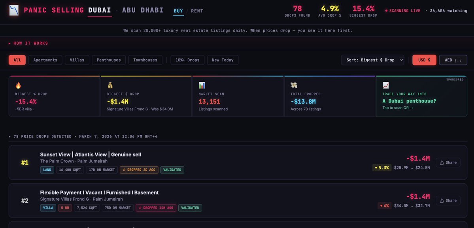This screenshot has height=228, width=474.
Task: Filter by Townhouses
Action: click(145, 60)
